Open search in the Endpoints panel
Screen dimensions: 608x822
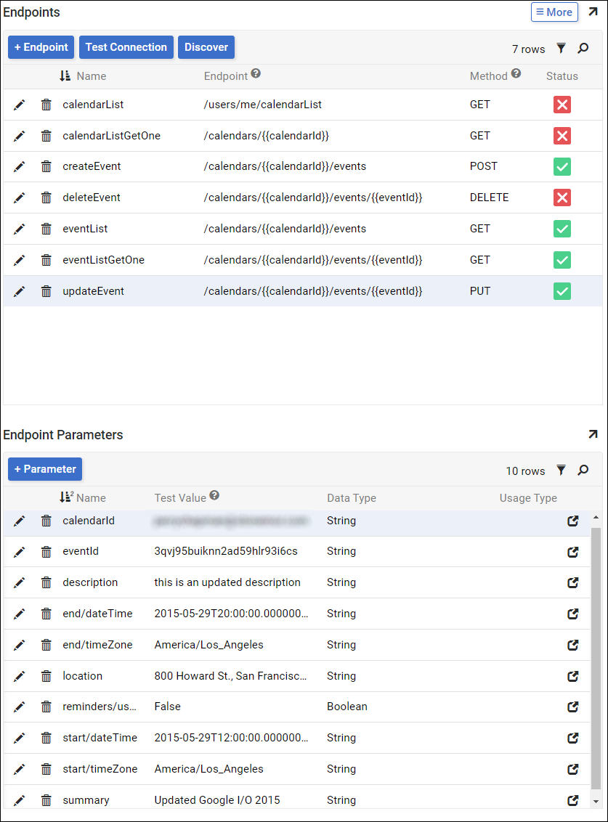[583, 49]
